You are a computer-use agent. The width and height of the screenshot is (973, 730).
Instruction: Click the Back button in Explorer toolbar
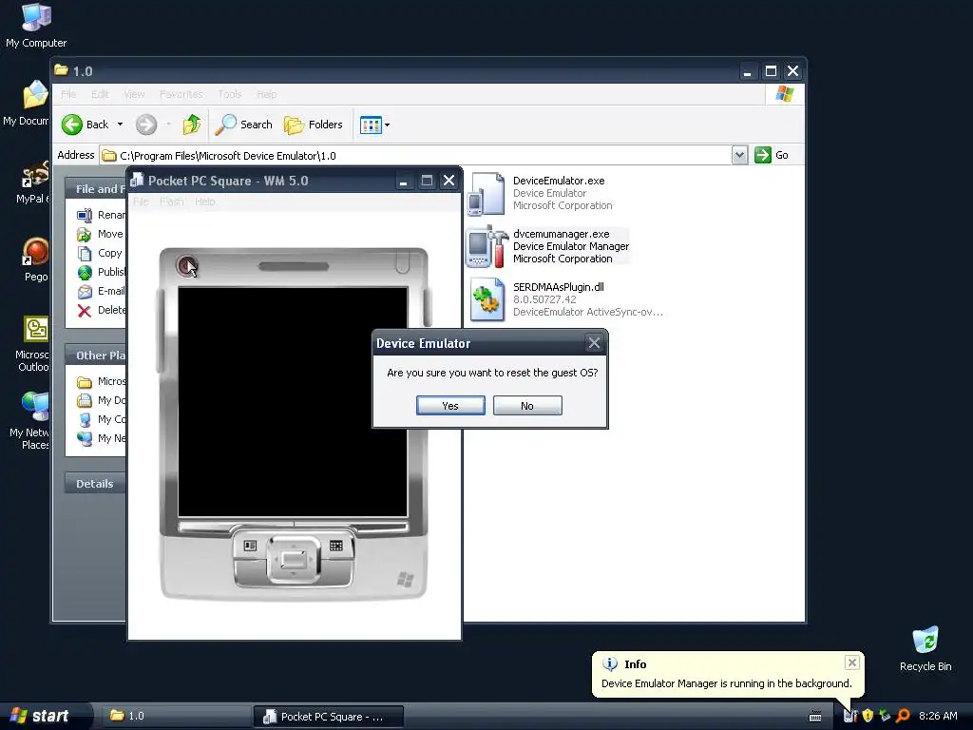click(85, 125)
